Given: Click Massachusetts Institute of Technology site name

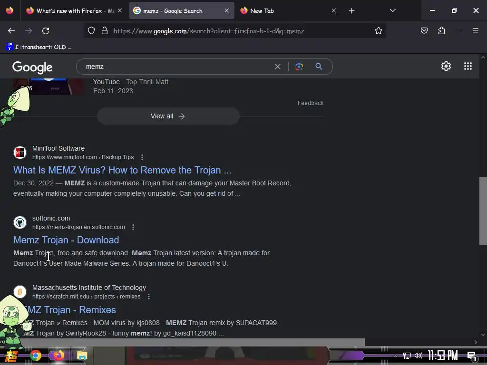Looking at the screenshot, I should click(x=89, y=288).
